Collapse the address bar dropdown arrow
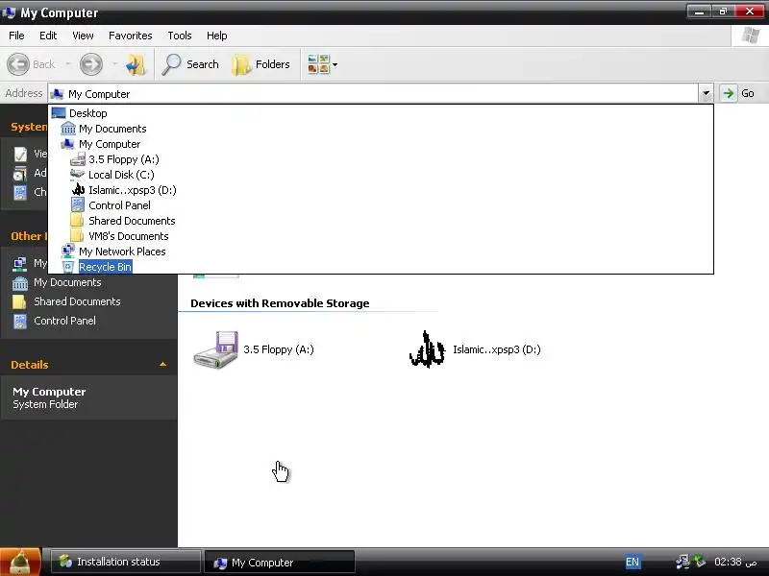The height and width of the screenshot is (576, 769). click(706, 93)
